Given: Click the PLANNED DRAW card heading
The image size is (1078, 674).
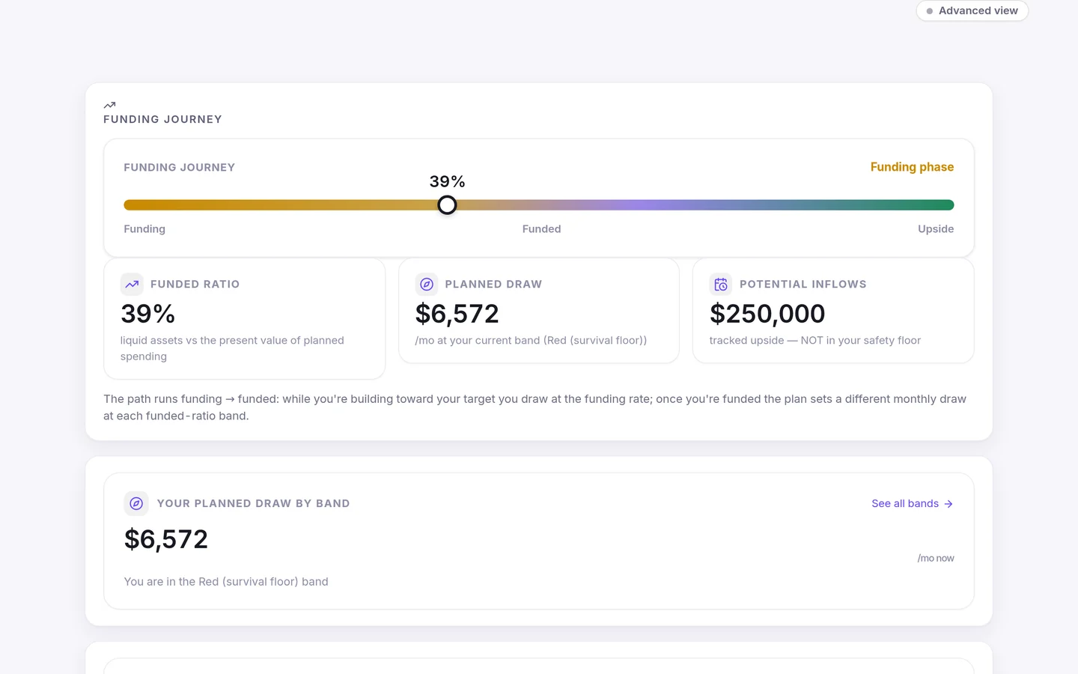Looking at the screenshot, I should tap(493, 285).
